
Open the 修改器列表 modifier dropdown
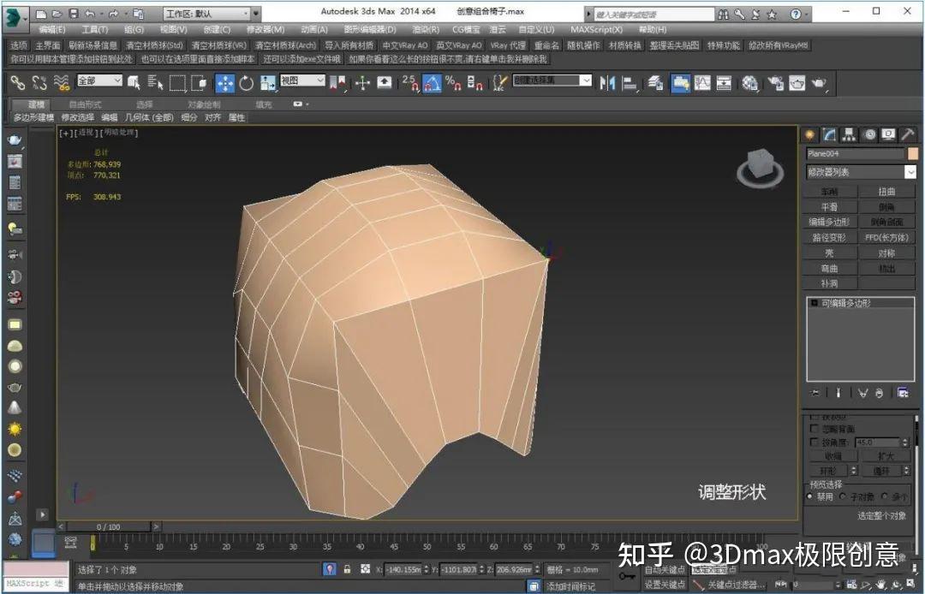(x=861, y=172)
